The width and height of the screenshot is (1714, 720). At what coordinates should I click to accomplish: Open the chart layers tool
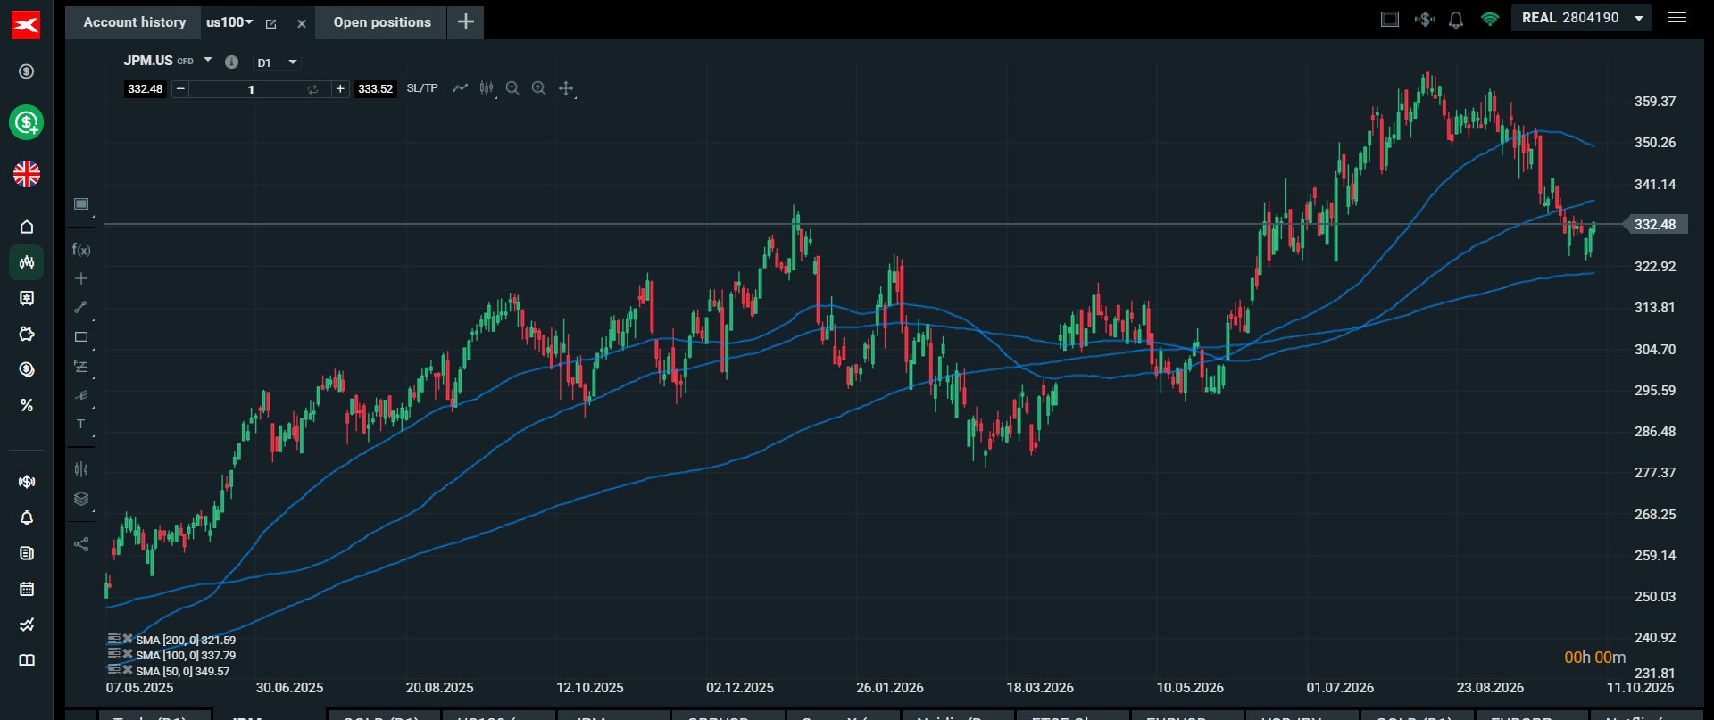point(81,499)
